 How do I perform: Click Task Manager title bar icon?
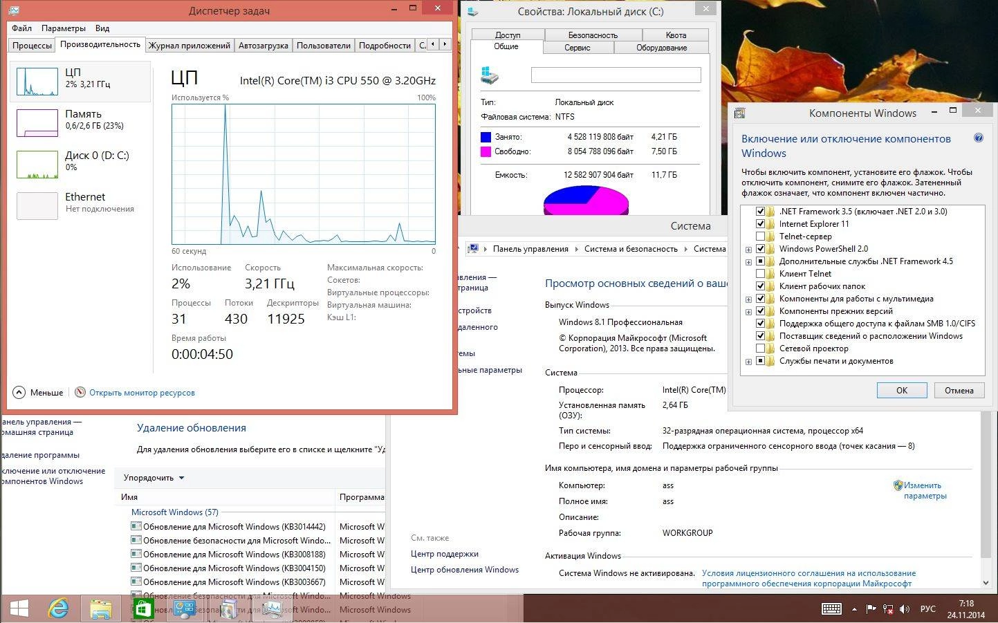point(15,10)
